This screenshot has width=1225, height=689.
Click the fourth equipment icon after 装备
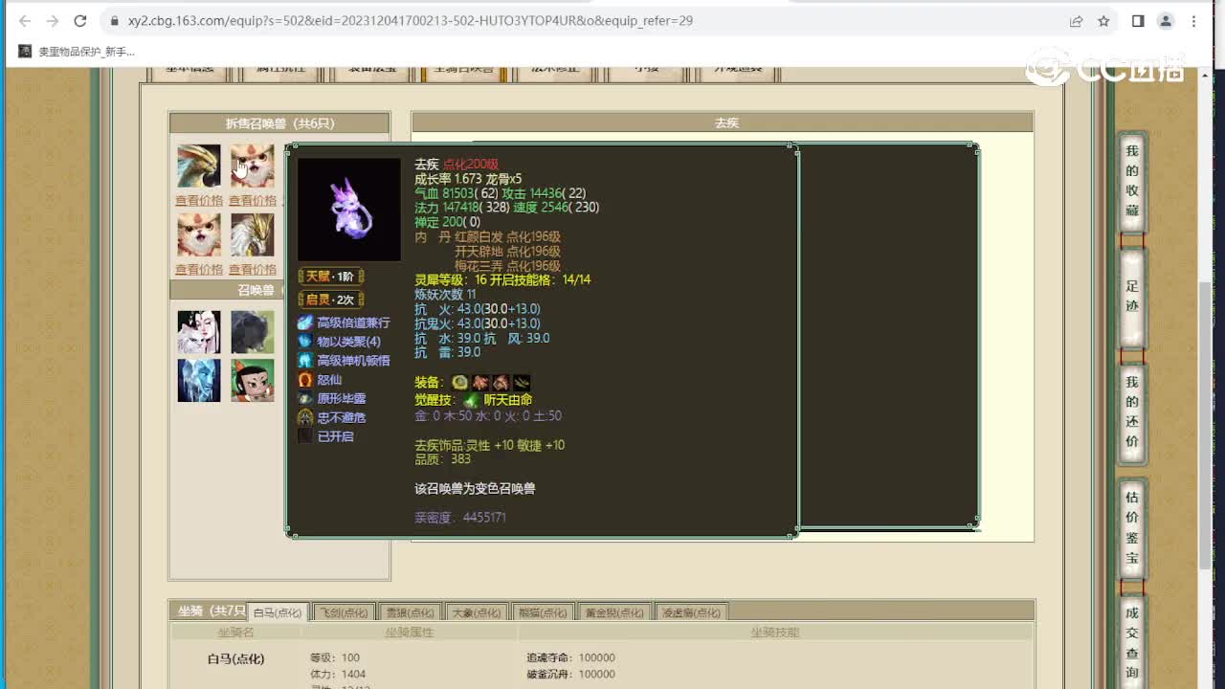(x=522, y=383)
